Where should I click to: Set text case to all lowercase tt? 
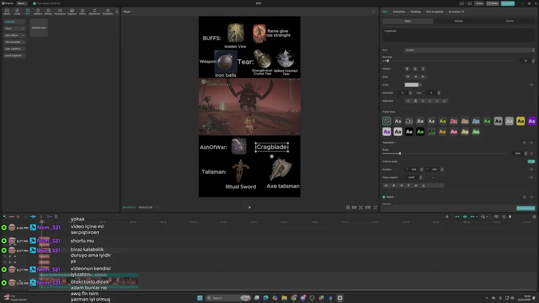click(x=416, y=77)
